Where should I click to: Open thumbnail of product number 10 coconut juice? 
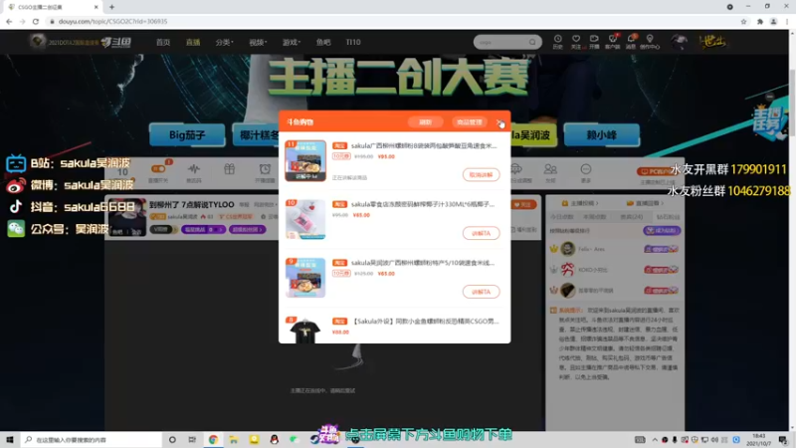(x=305, y=219)
